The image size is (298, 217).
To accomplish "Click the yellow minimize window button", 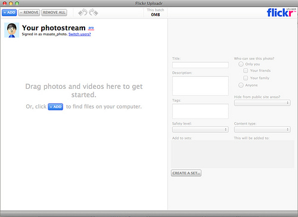I will click(11, 3).
